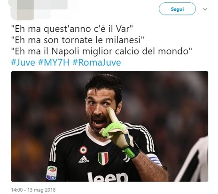Click the round tricolor cockade badge
The height and width of the screenshot is (194, 218).
[83, 150]
